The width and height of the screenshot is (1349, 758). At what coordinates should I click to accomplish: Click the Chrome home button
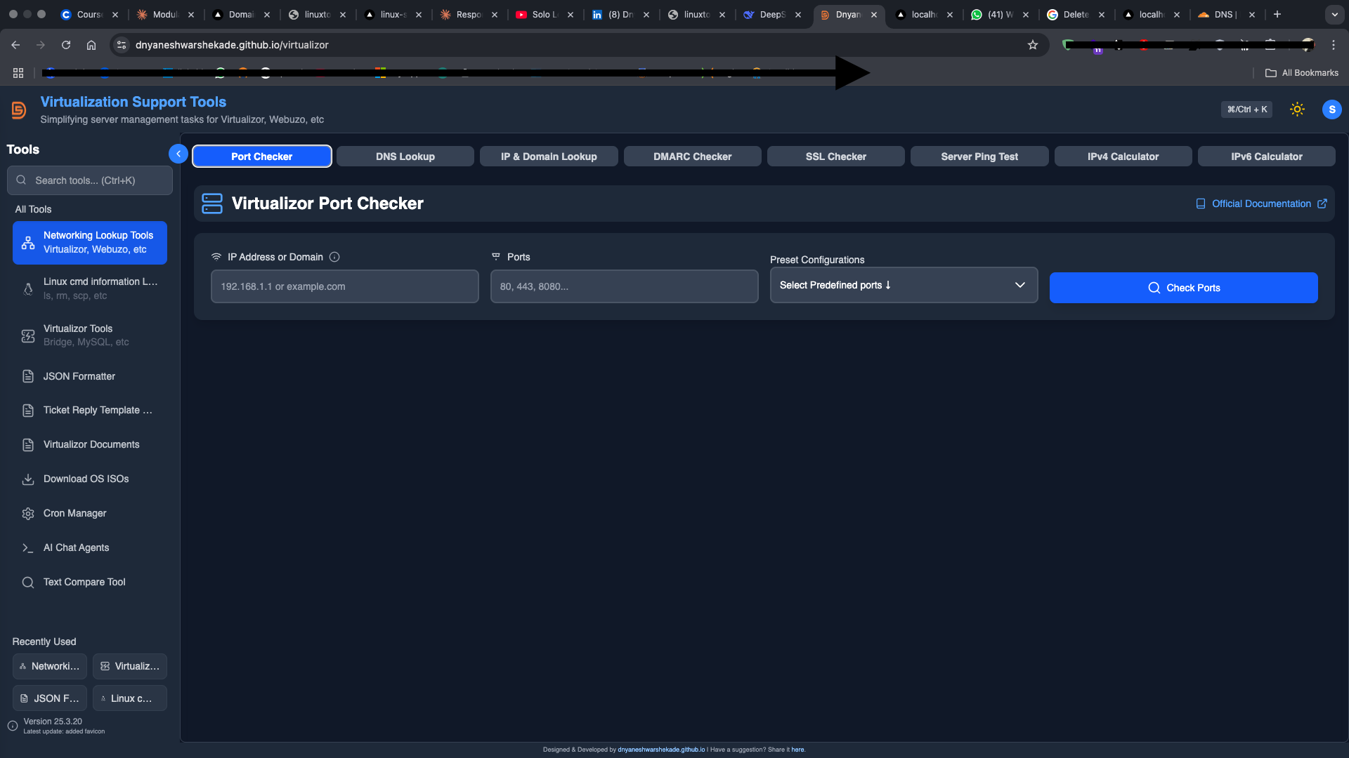(91, 45)
